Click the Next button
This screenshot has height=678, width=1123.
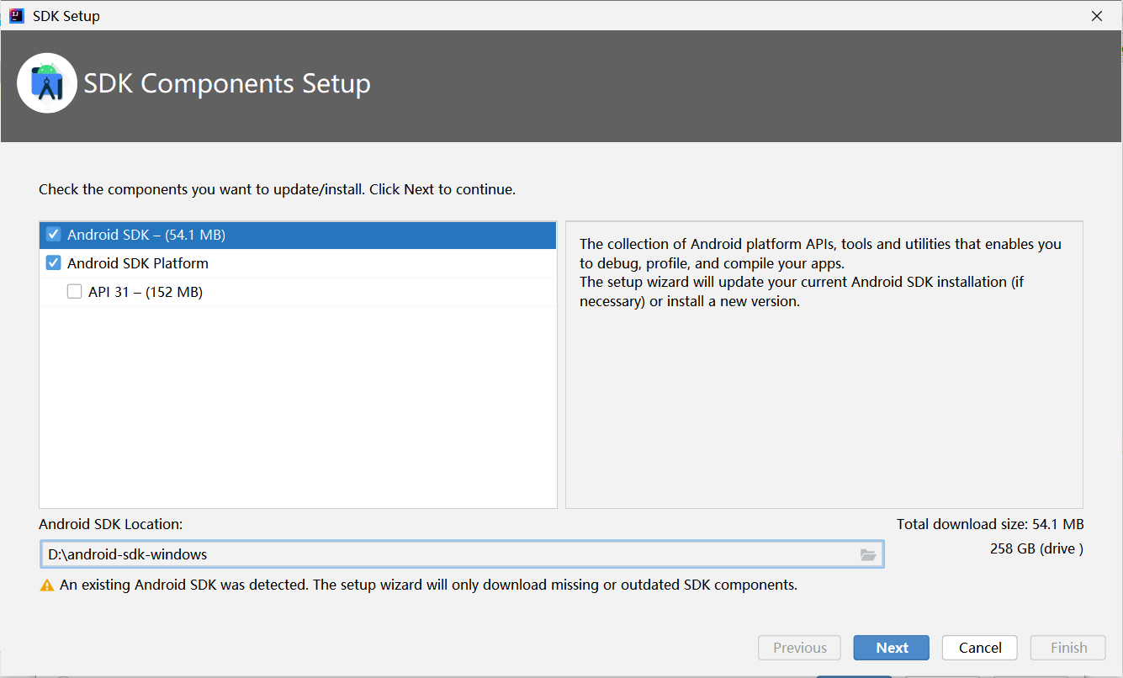[x=892, y=648]
